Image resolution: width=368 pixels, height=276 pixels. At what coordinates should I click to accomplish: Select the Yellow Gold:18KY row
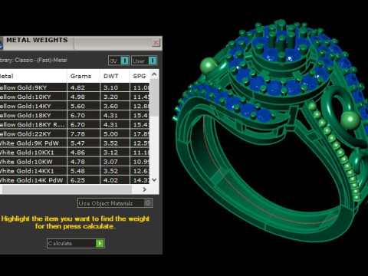pos(74,115)
